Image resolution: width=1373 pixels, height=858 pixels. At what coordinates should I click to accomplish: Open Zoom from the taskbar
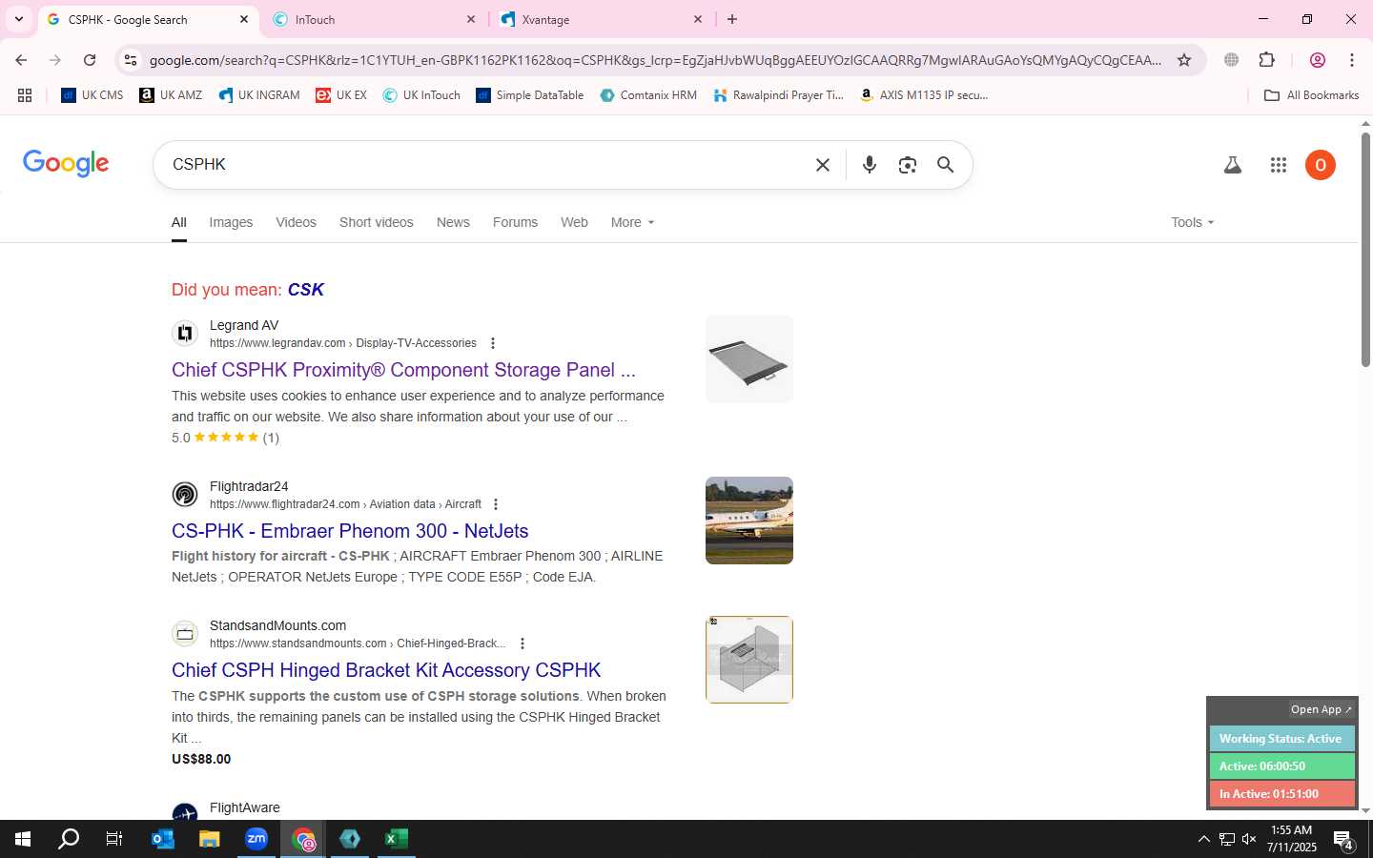pos(256,839)
